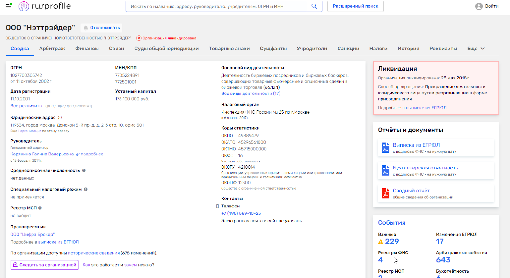This screenshot has height=278, width=510.
Task: Click the link icon beside подробнее
Action: coord(77,154)
